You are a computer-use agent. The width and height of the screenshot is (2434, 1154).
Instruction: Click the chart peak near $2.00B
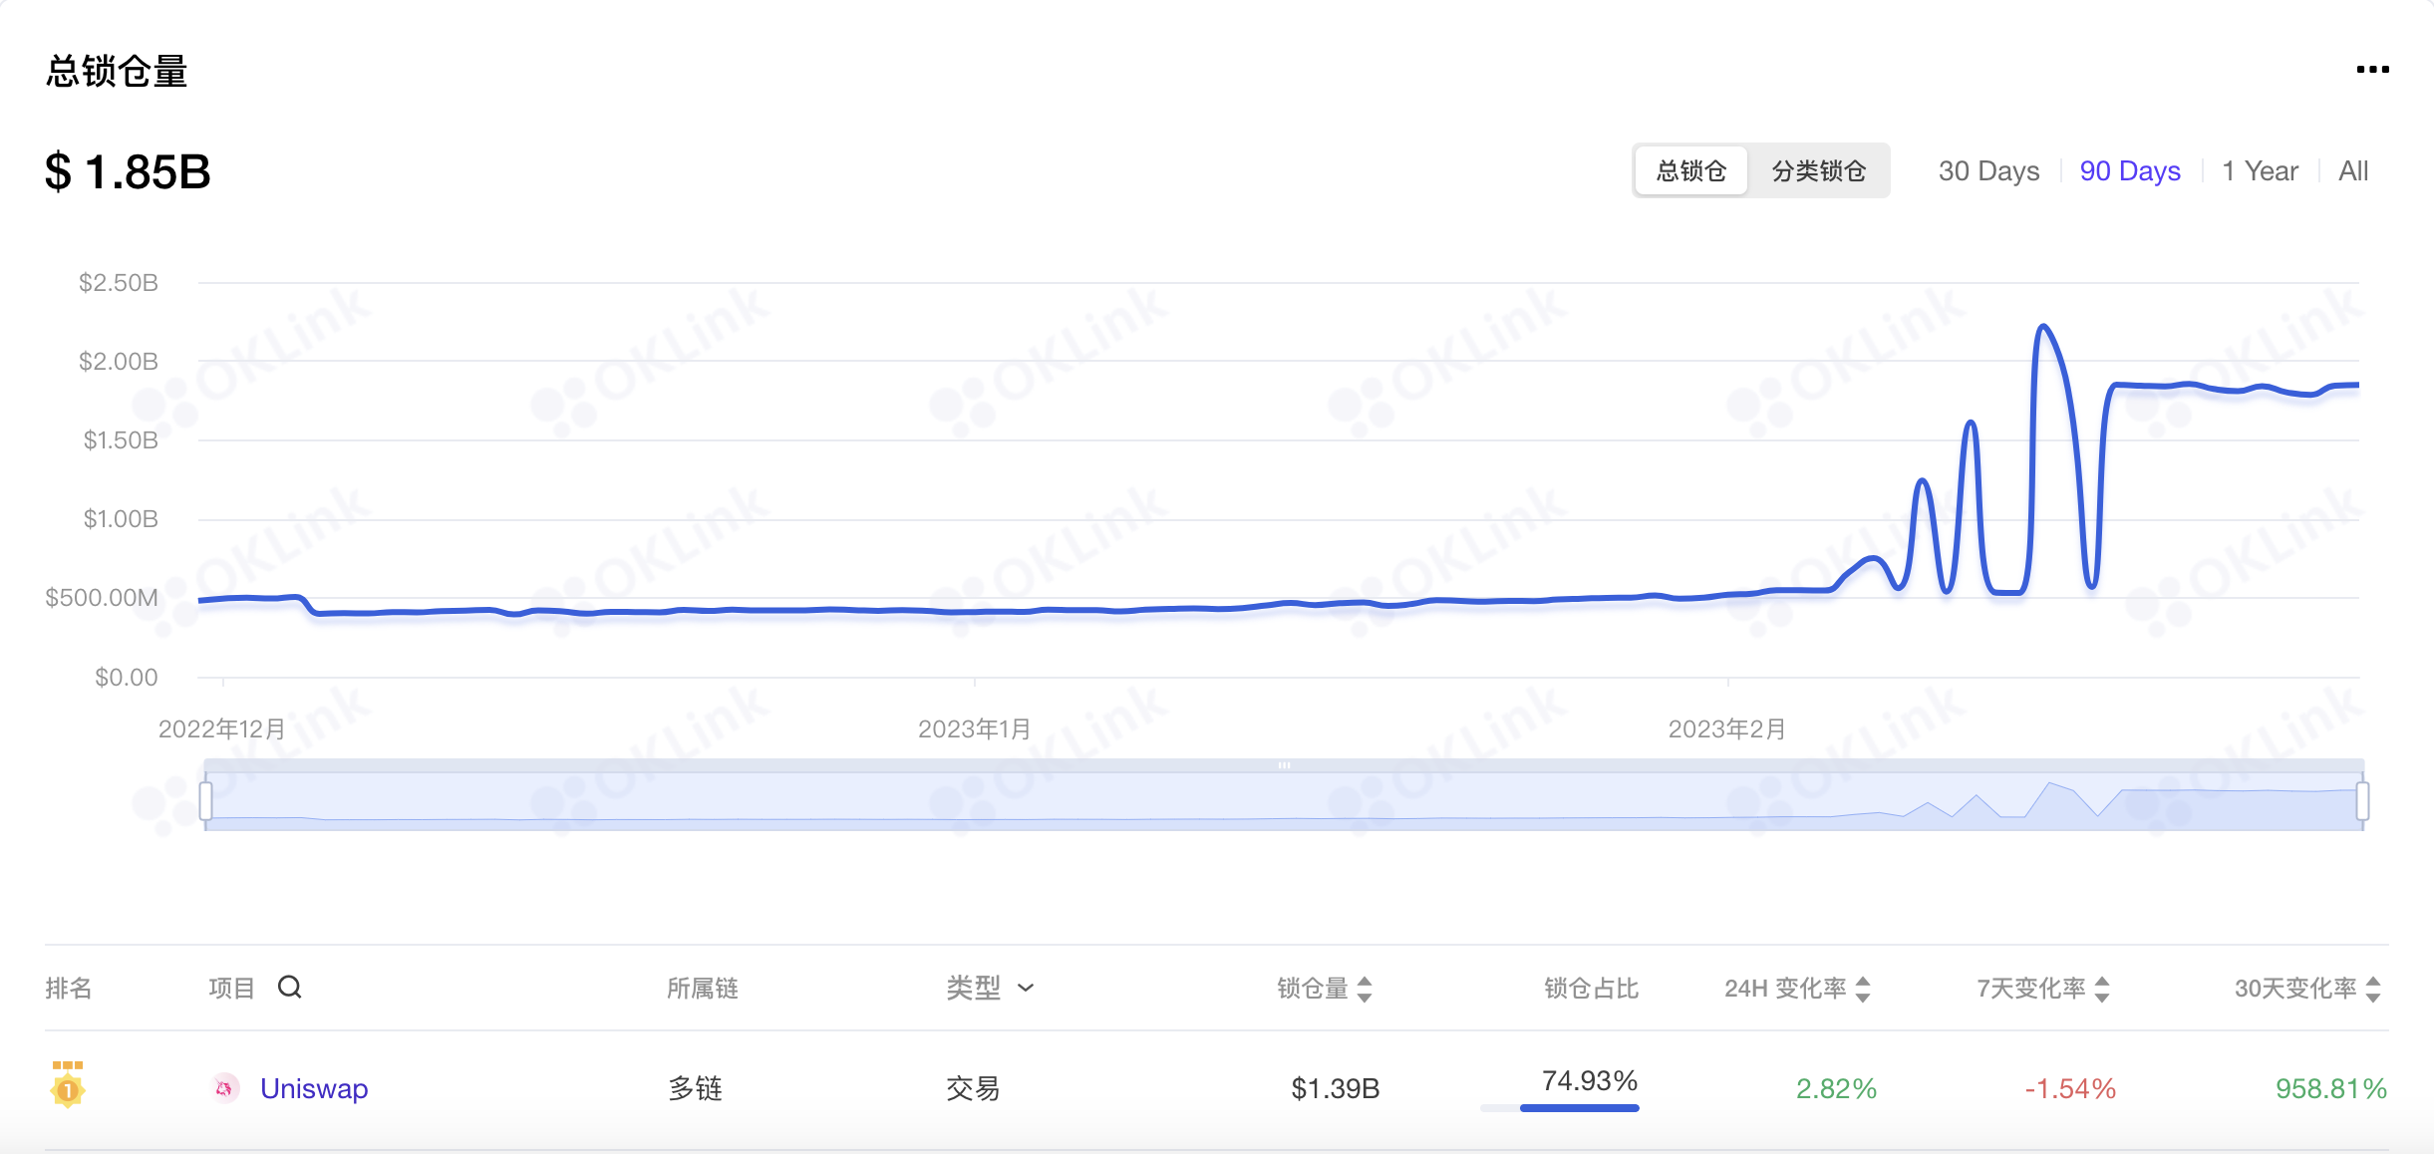pyautogui.click(x=2043, y=327)
